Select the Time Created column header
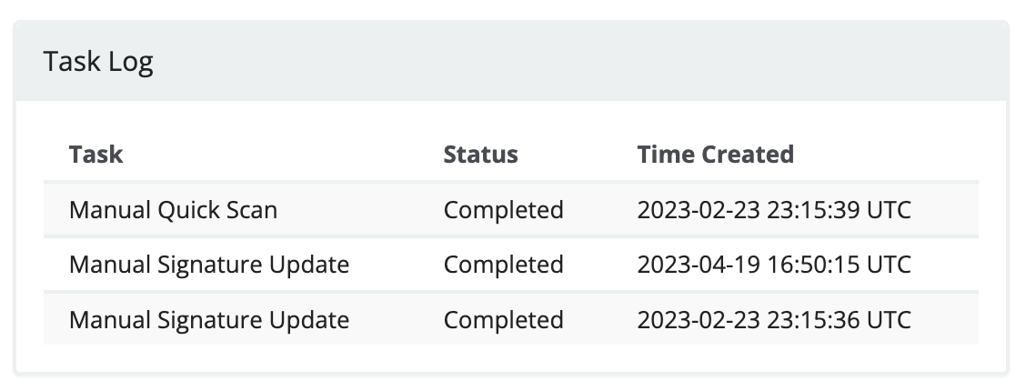The width and height of the screenshot is (1026, 391). pos(715,155)
